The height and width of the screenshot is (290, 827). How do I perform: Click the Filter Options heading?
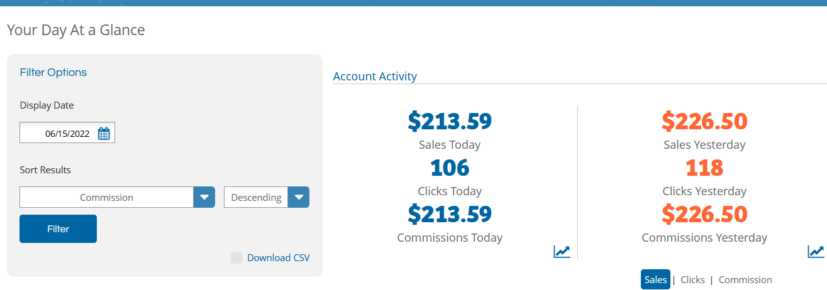pyautogui.click(x=53, y=72)
